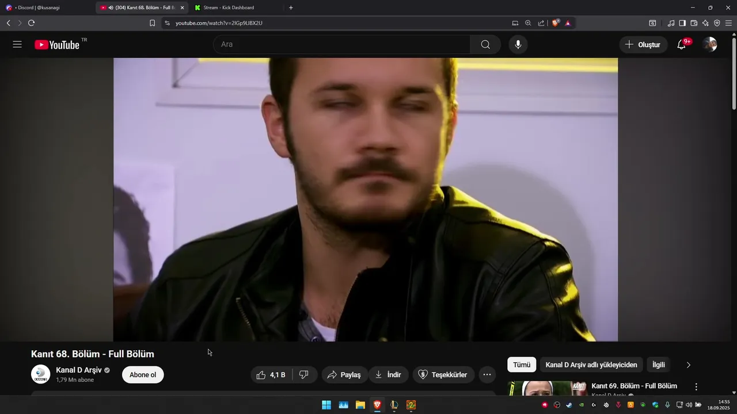Open options menu for Kanıt 69. Bölüm video
Image resolution: width=737 pixels, height=414 pixels.
(696, 387)
